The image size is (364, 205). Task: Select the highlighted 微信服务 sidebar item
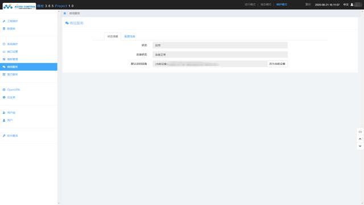coord(28,67)
